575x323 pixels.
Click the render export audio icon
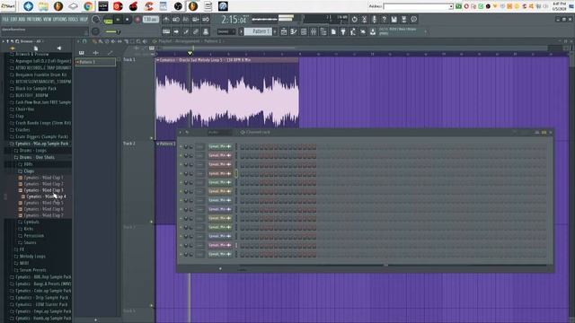(x=403, y=19)
